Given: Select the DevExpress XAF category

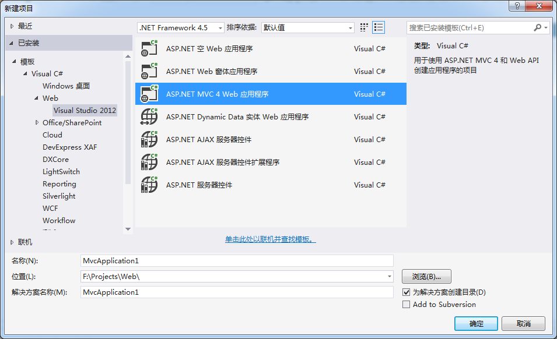Looking at the screenshot, I should pyautogui.click(x=69, y=147).
